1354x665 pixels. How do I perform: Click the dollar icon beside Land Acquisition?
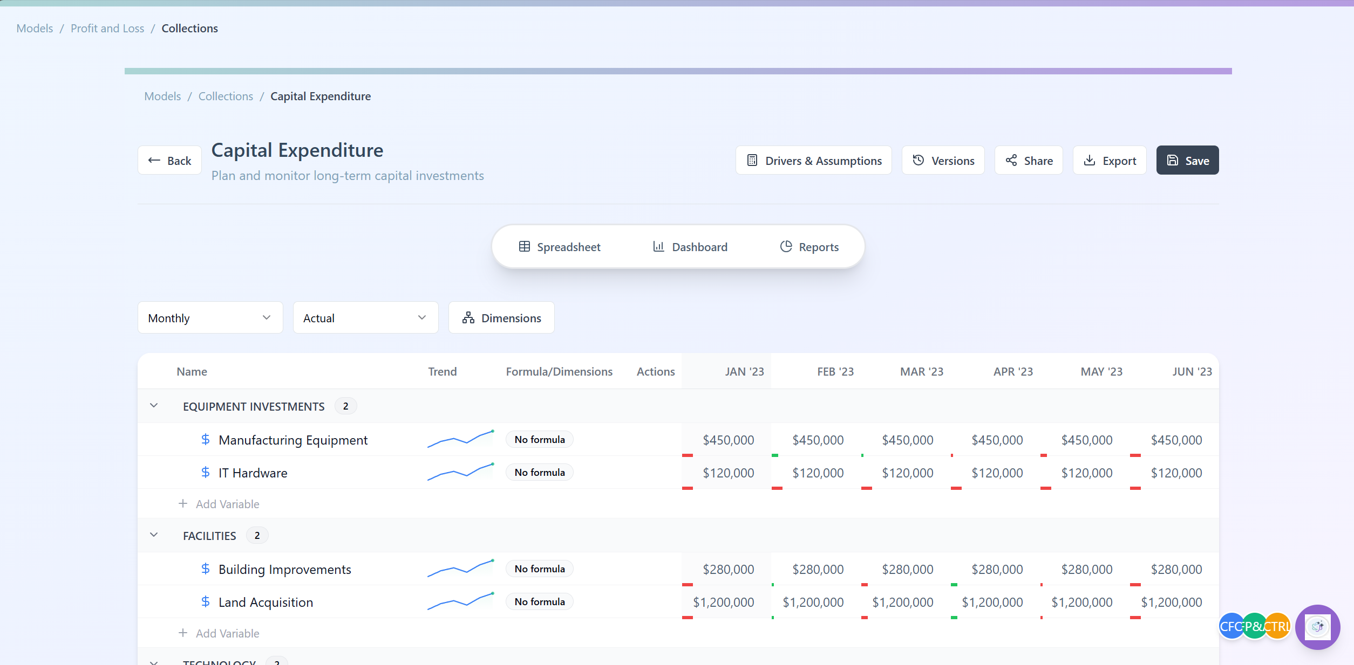[x=205, y=602]
